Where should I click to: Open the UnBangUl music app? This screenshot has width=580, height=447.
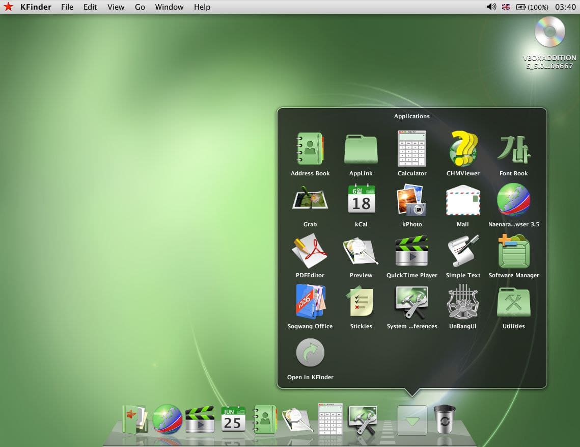pyautogui.click(x=463, y=302)
